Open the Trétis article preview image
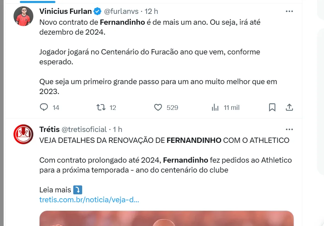 click(167, 218)
